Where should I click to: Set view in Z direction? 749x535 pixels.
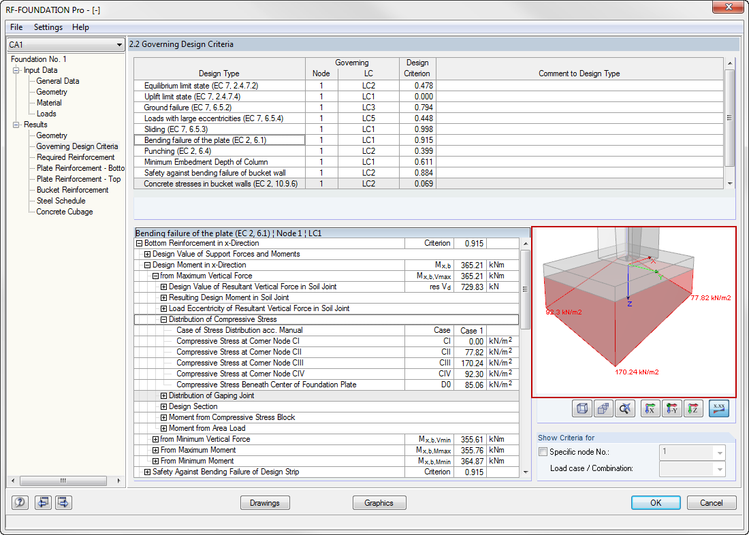tap(693, 409)
